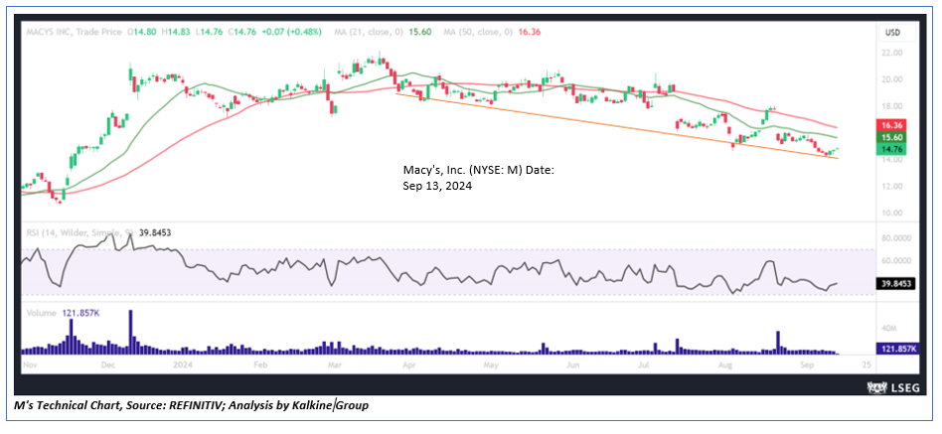942x434 pixels.
Task: Click the Jul label on the time axis
Action: [644, 364]
